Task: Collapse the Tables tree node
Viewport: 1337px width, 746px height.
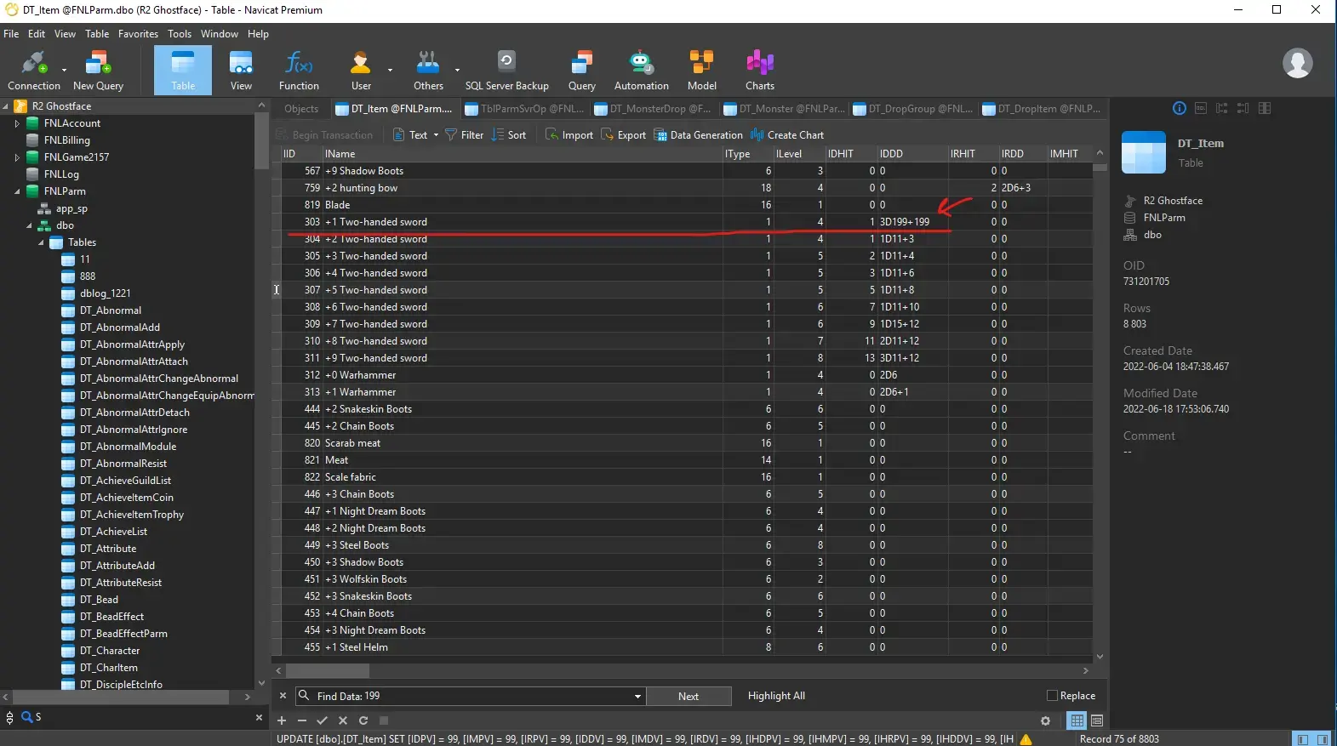Action: click(x=41, y=242)
